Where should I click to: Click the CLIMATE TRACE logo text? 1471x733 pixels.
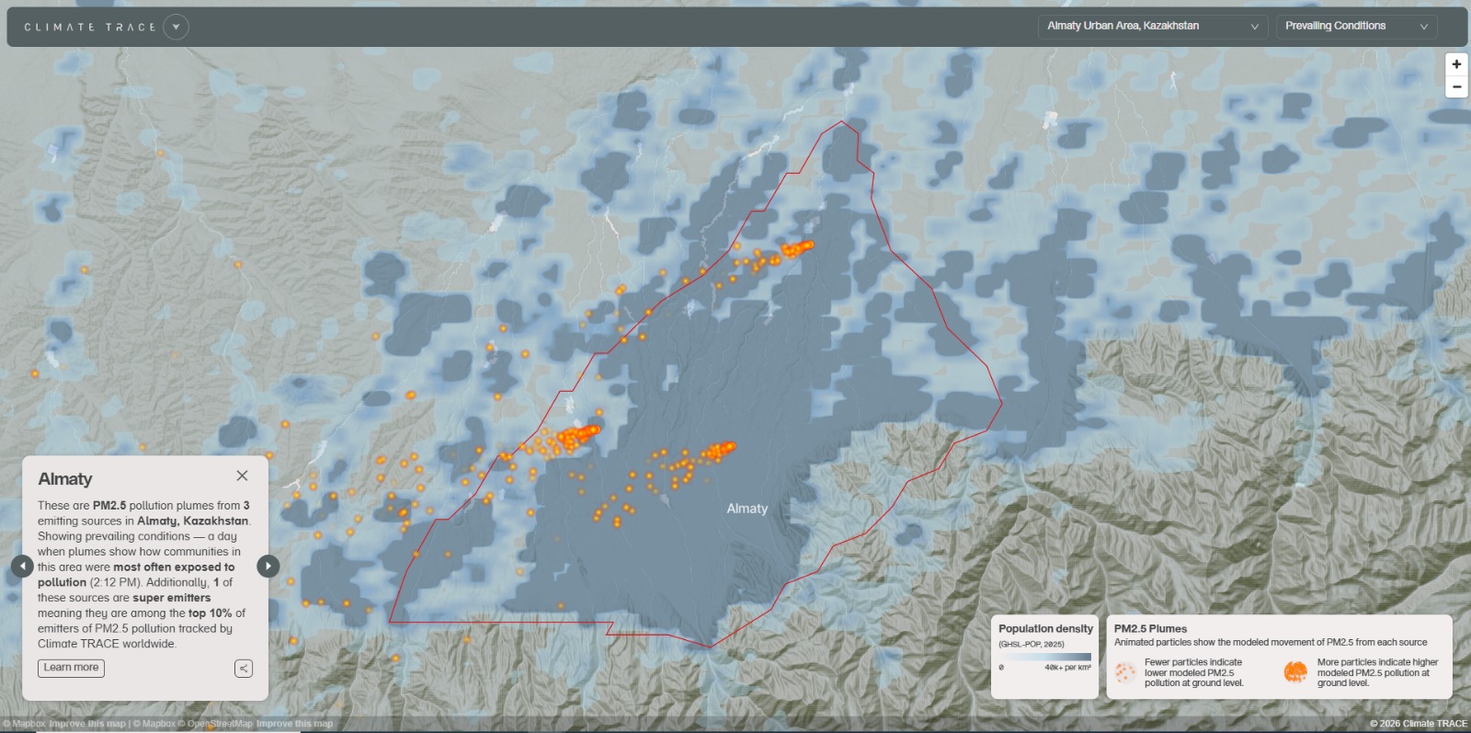click(90, 28)
